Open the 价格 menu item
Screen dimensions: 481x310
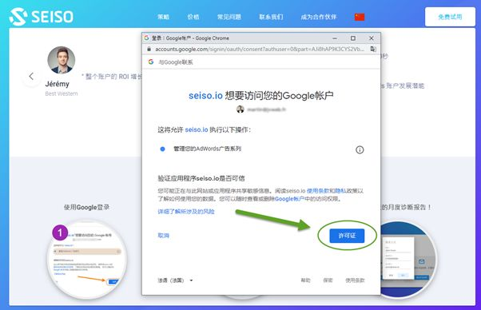point(193,17)
